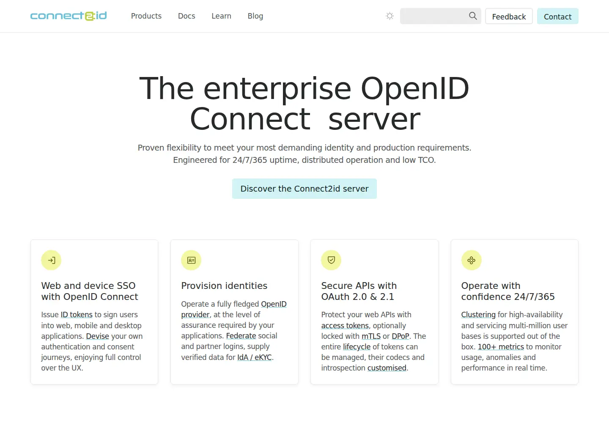Viewport: 609px width, 423px height.
Task: Click the Operate with confidence 24/7/365 heading
Action: pos(508,291)
